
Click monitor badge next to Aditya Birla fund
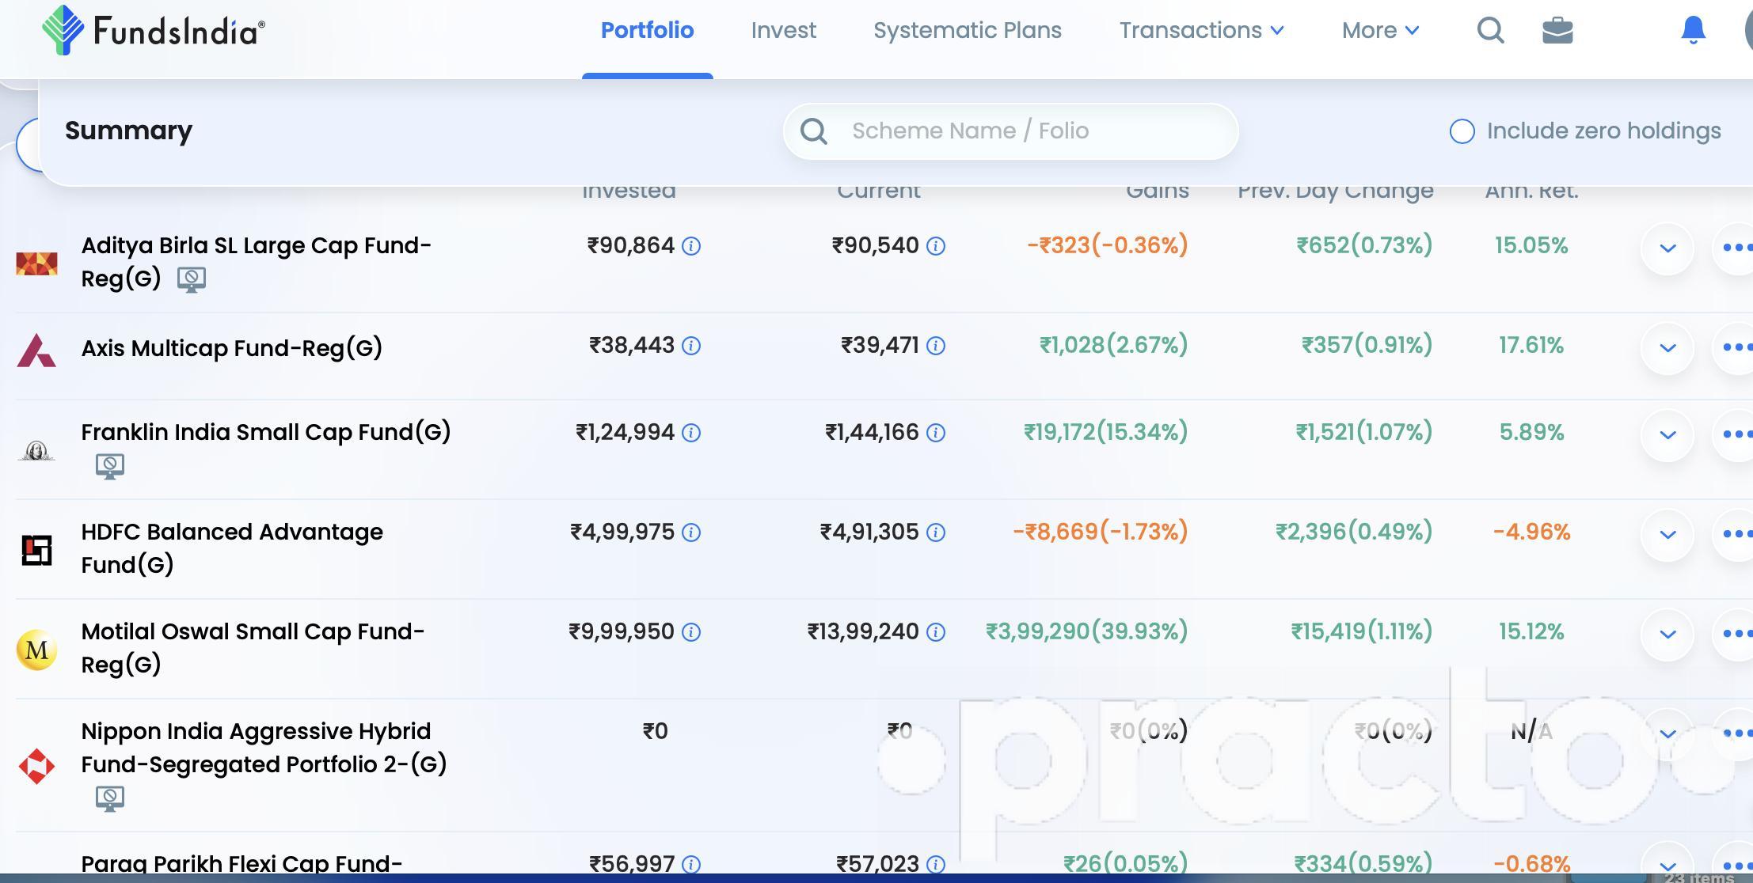click(191, 279)
